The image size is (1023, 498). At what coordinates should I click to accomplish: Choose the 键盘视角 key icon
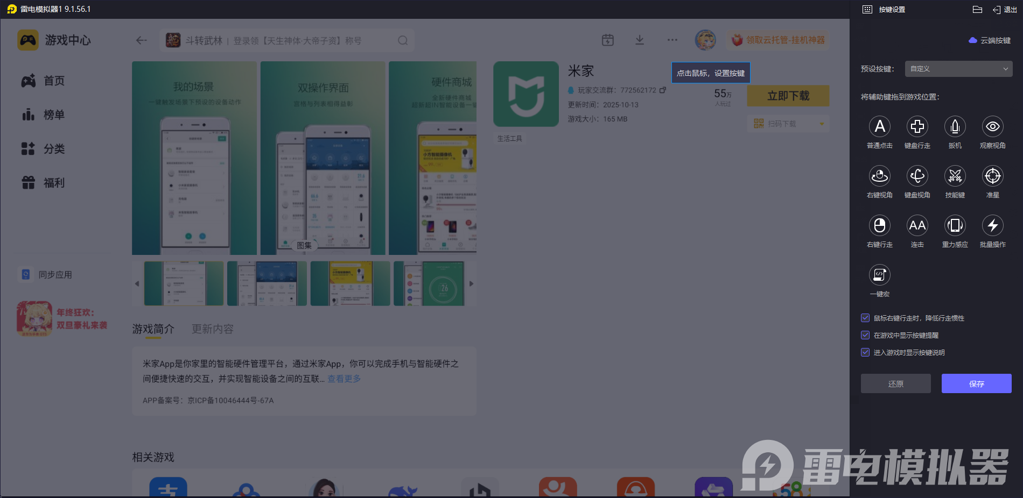[917, 176]
